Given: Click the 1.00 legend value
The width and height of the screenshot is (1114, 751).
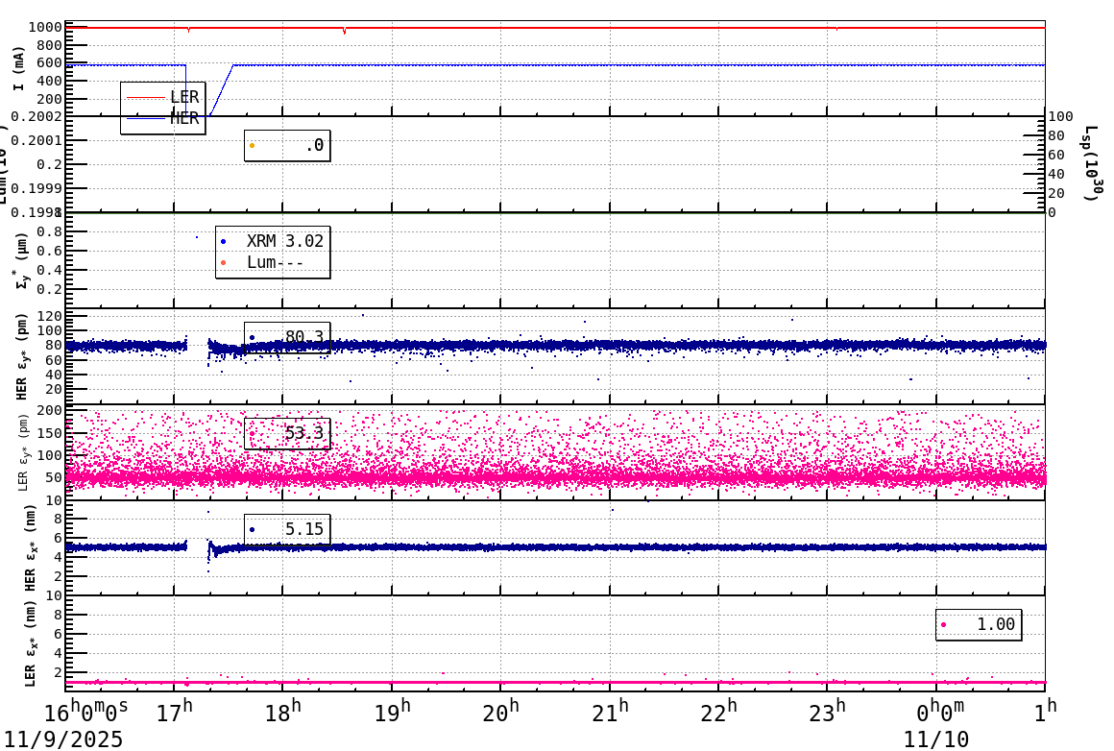Looking at the screenshot, I should (995, 624).
